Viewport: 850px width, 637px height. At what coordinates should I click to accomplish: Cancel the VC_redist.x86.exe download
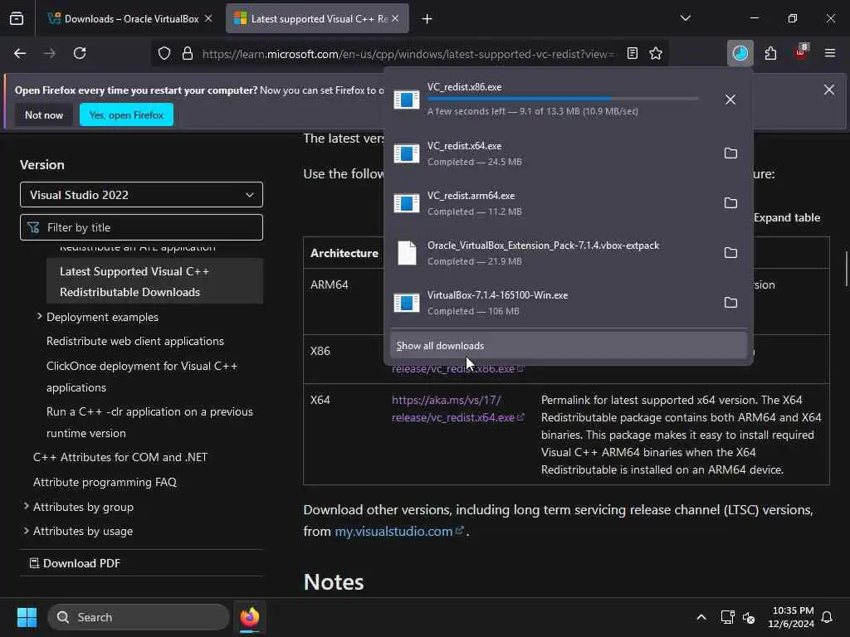730,100
